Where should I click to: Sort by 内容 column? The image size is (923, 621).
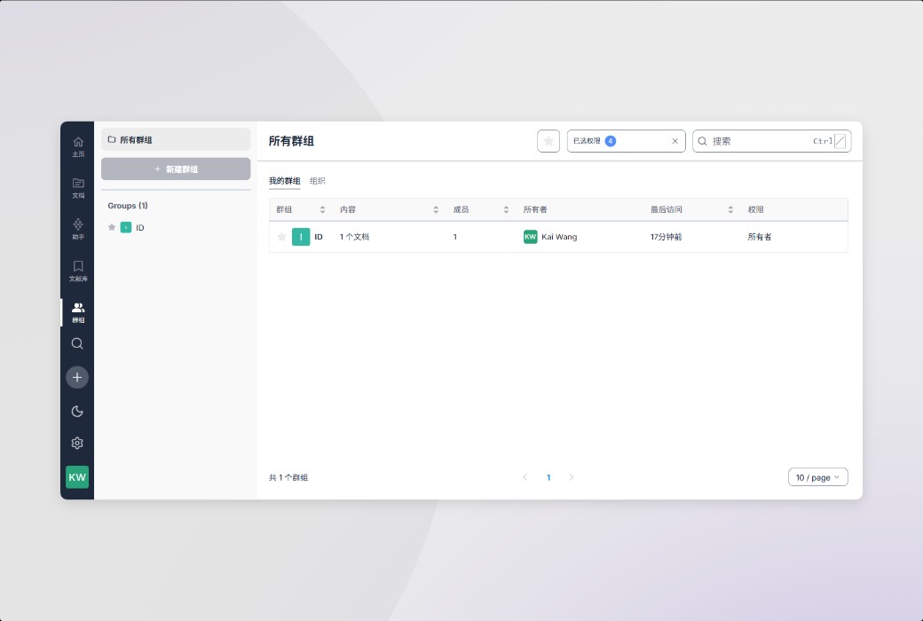click(x=436, y=209)
